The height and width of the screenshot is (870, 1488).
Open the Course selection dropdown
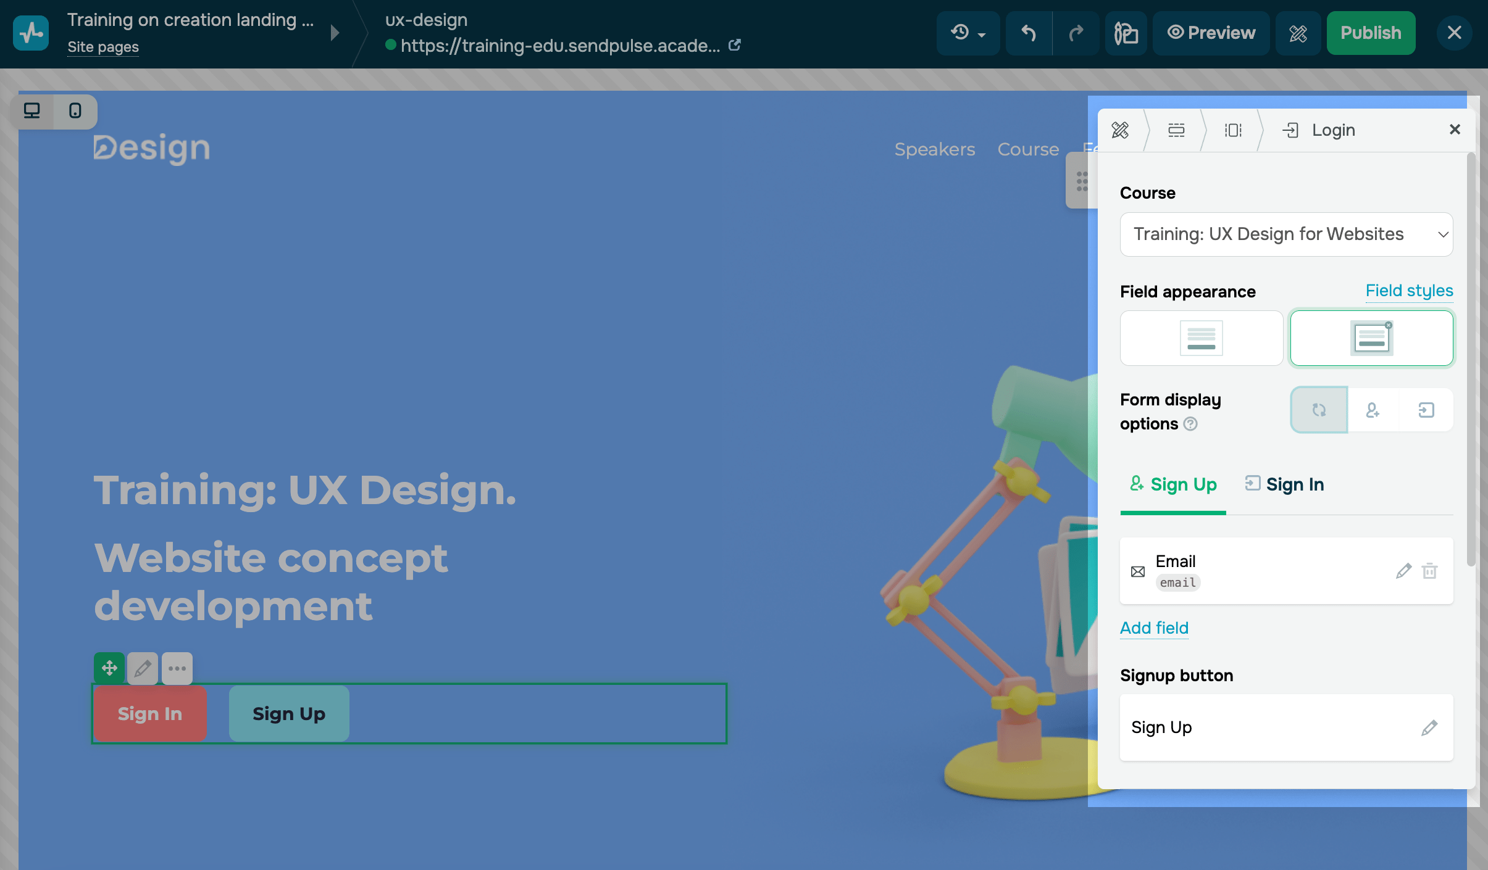[1286, 234]
